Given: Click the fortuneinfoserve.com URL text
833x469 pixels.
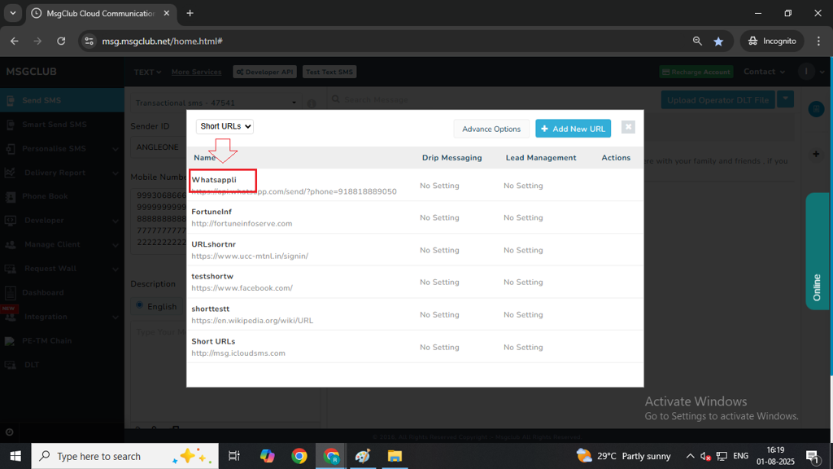Looking at the screenshot, I should pos(242,223).
